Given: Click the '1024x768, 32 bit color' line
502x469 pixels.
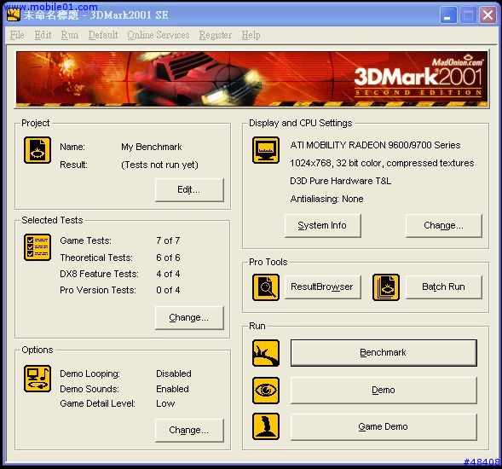Looking at the screenshot, I should pyautogui.click(x=382, y=163).
